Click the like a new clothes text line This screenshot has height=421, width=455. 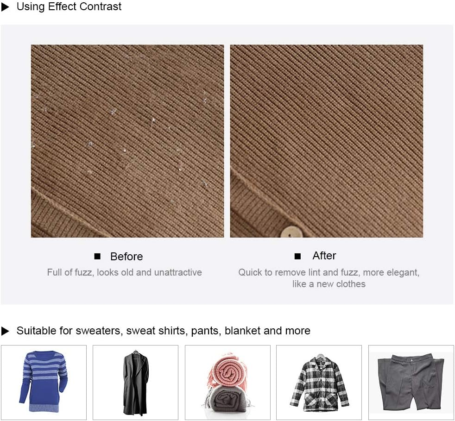(x=329, y=284)
